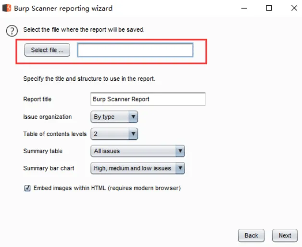302x247 pixels.
Task: Go Back to previous wizard step
Action: click(251, 235)
